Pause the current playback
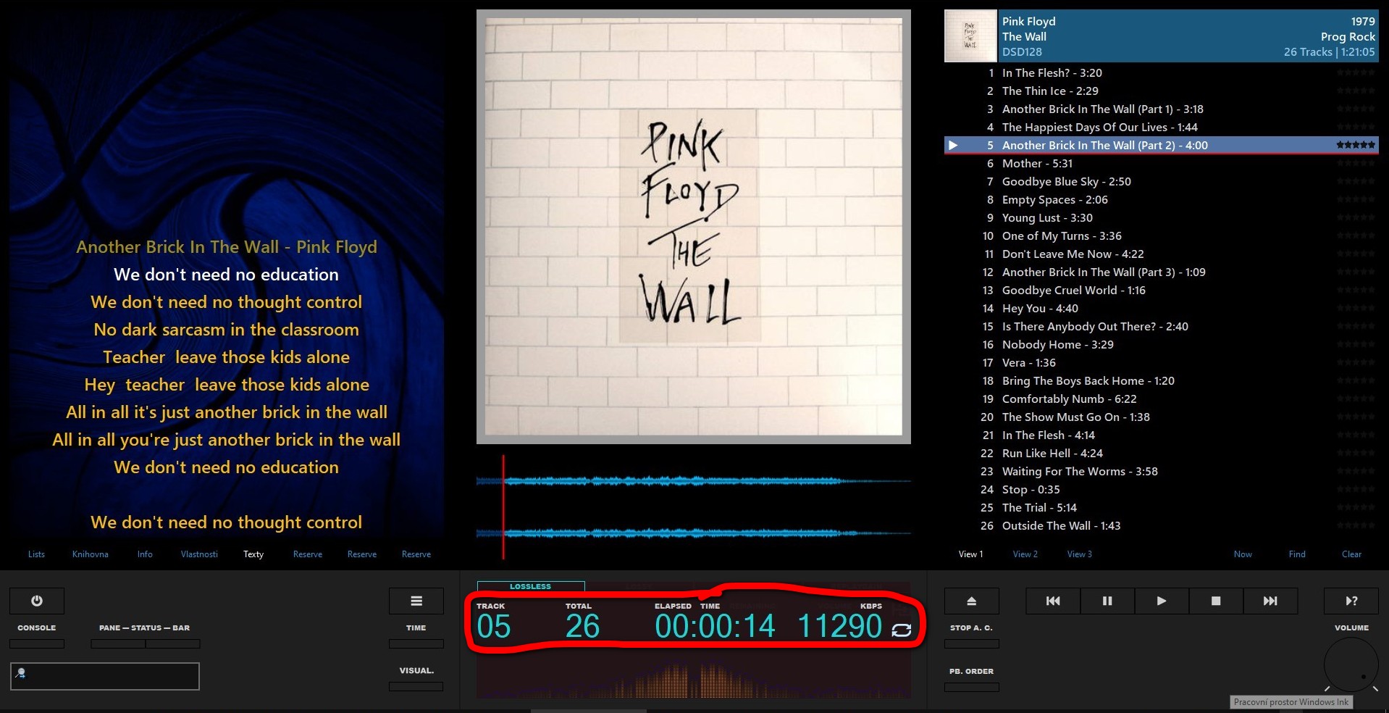The width and height of the screenshot is (1389, 713). (1107, 601)
